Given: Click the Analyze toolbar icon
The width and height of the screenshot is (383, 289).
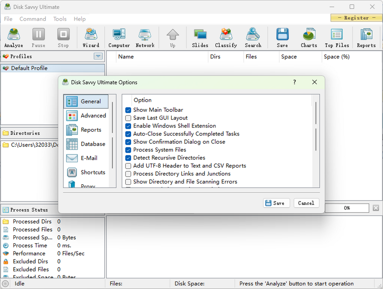Looking at the screenshot, I should tap(13, 37).
